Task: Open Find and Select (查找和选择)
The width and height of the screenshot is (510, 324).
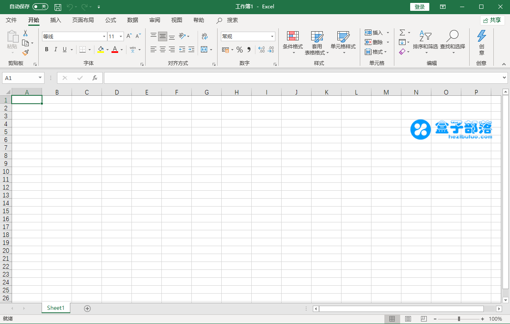Action: click(x=453, y=42)
